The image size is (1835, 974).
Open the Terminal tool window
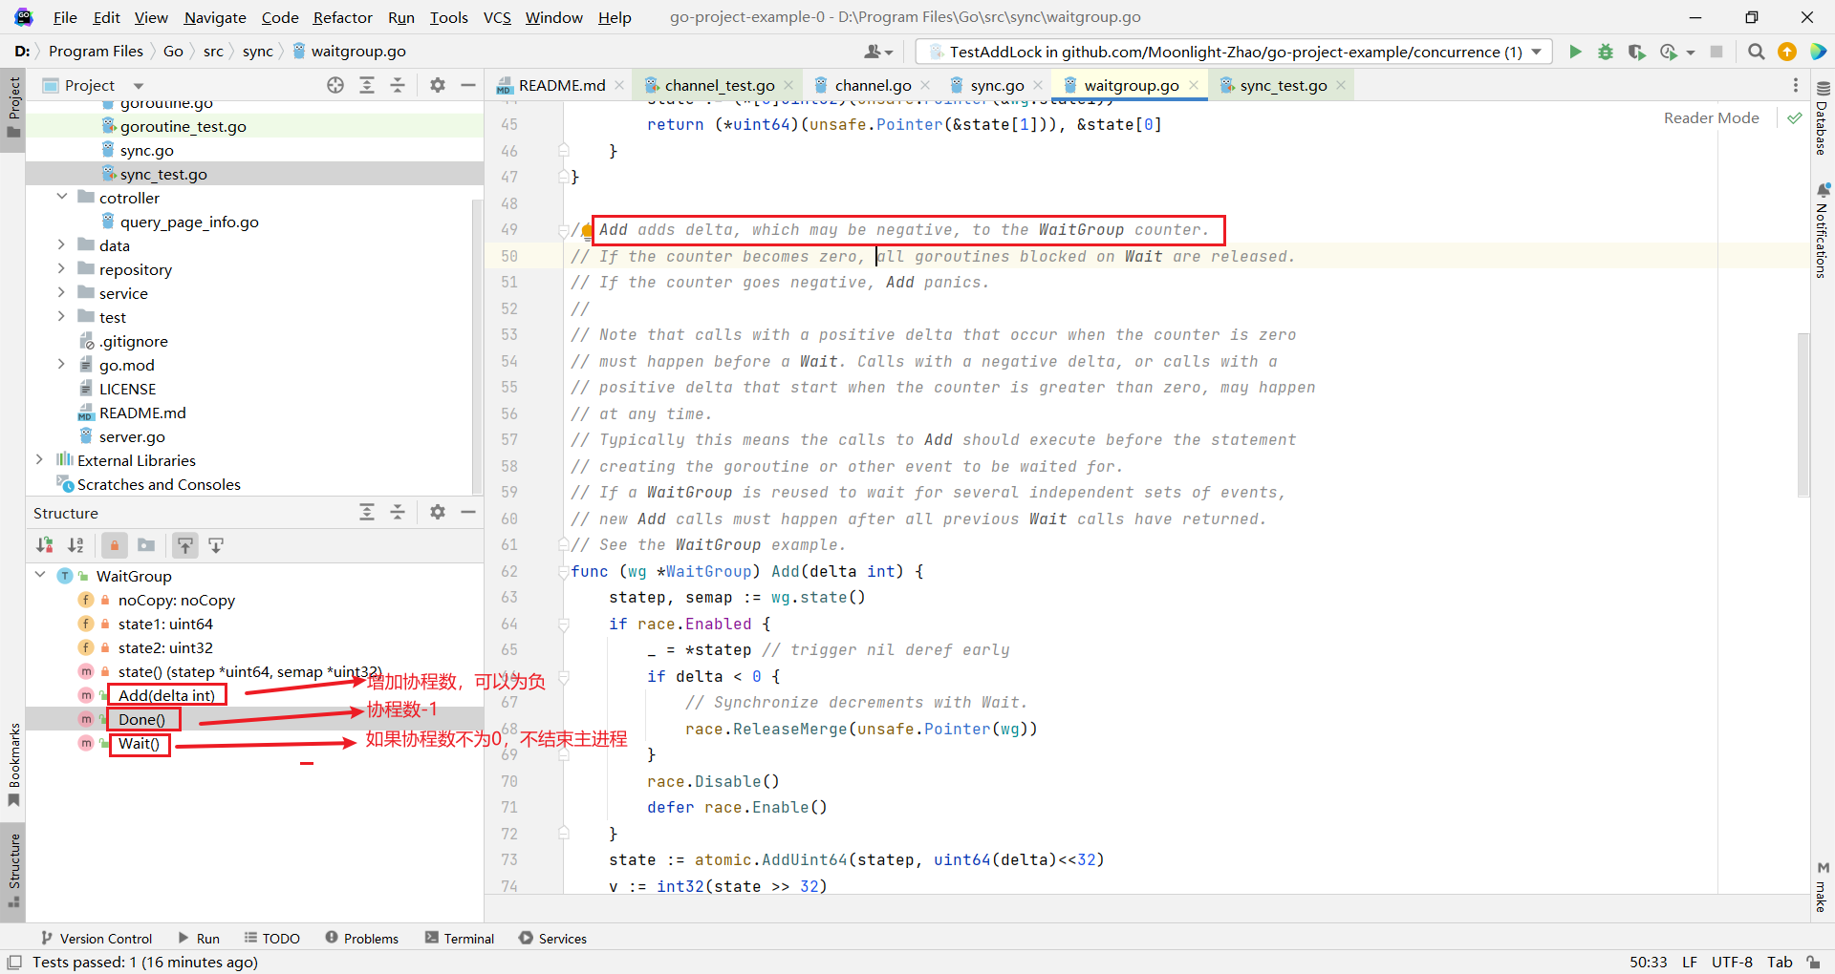460,938
